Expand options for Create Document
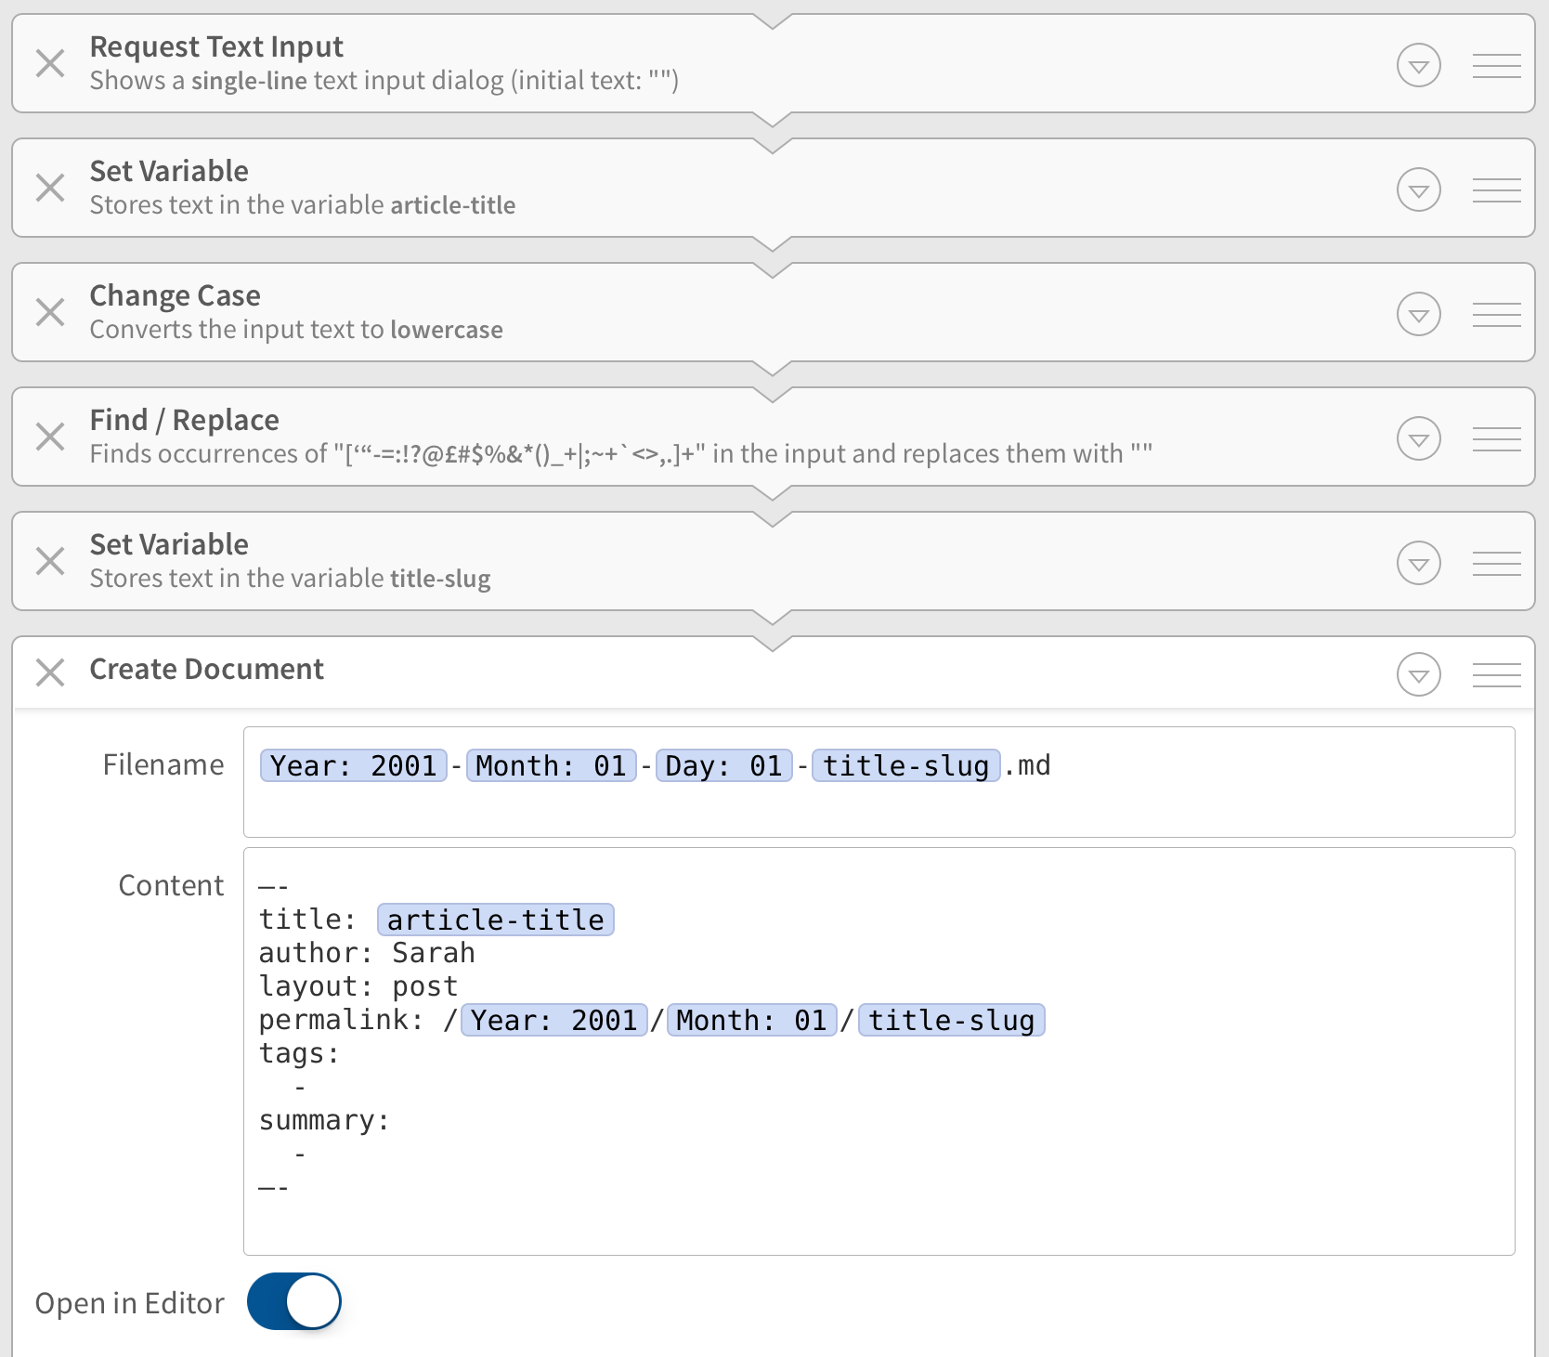1549x1357 pixels. click(1418, 674)
